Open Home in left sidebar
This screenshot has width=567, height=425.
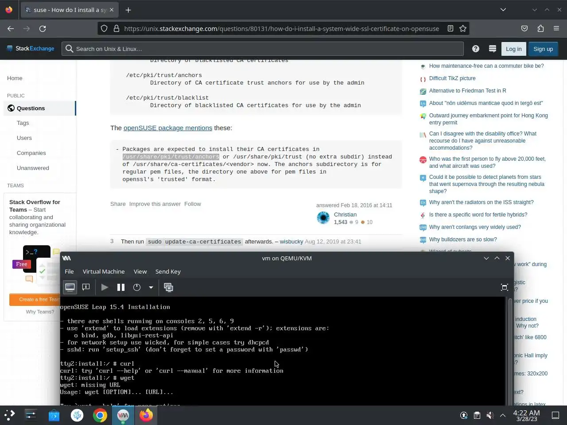tap(15, 78)
